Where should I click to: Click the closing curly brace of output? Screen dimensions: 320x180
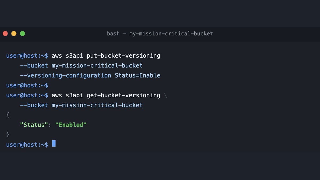[8, 135]
